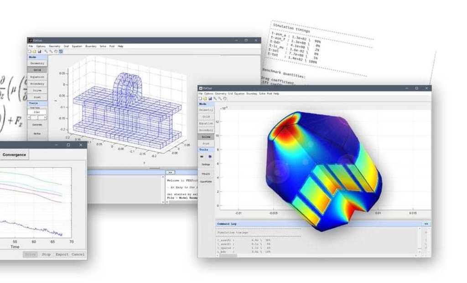The image size is (467, 283).
Task: Click Export in the convergence dialog
Action: coord(62,254)
